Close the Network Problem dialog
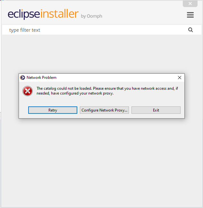The height and width of the screenshot is (208, 203). 180,78
